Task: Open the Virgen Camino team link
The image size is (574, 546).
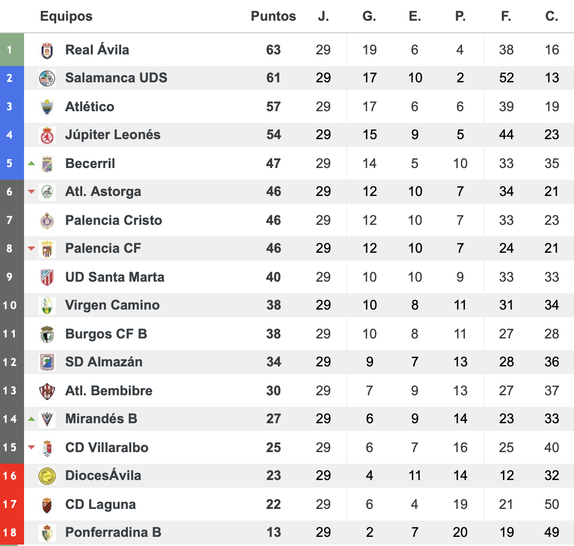Action: pyautogui.click(x=112, y=305)
